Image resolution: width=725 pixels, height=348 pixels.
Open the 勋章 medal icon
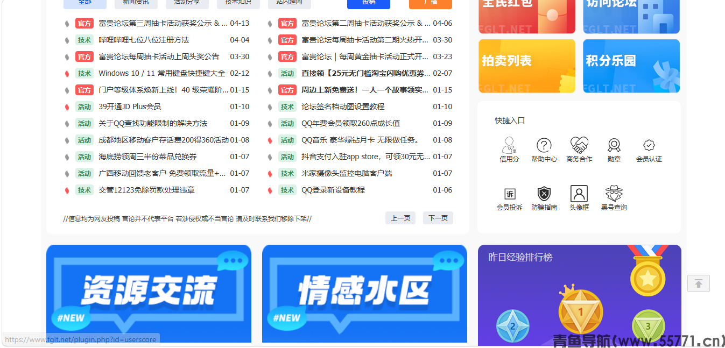(x=614, y=145)
